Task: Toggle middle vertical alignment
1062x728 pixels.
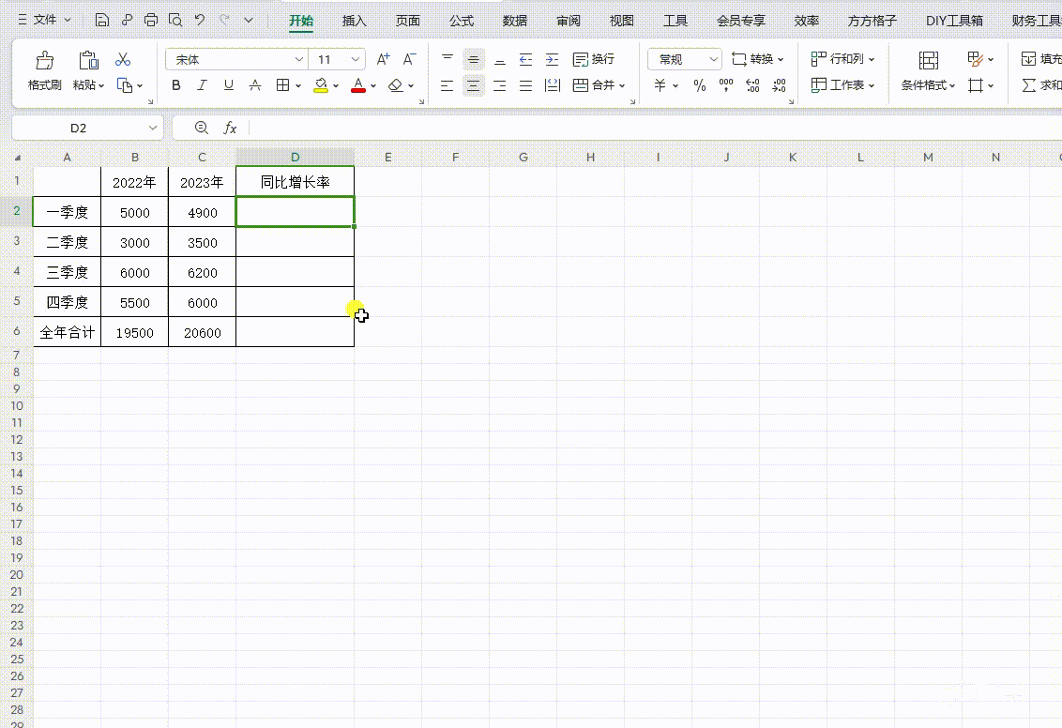Action: (474, 60)
